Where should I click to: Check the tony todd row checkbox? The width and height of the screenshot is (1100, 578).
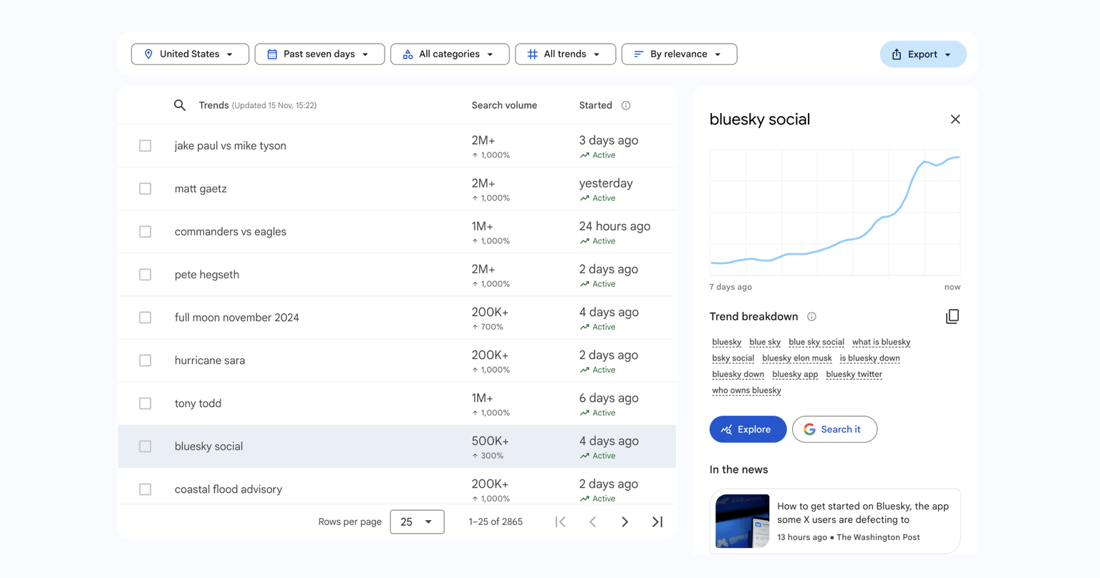[x=145, y=403]
